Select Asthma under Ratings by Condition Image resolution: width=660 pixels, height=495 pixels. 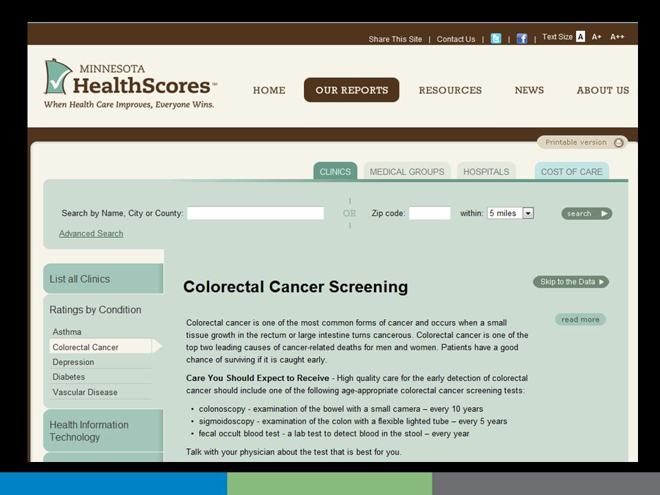tap(67, 331)
